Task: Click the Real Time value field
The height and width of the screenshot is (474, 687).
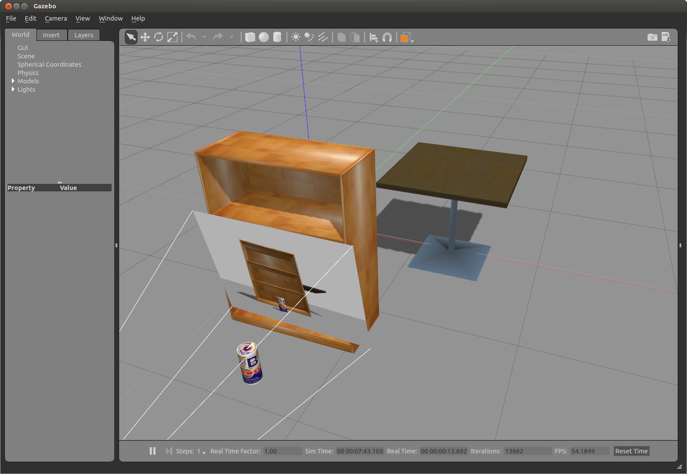Action: coord(444,451)
